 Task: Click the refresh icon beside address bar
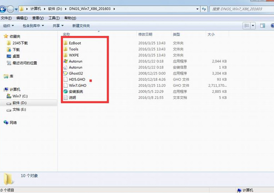click(204, 9)
